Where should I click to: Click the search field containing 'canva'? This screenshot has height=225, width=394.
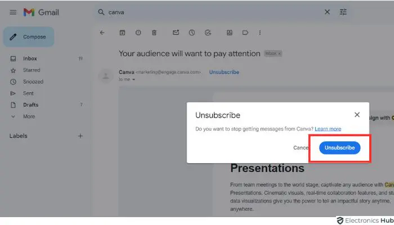pyautogui.click(x=214, y=12)
